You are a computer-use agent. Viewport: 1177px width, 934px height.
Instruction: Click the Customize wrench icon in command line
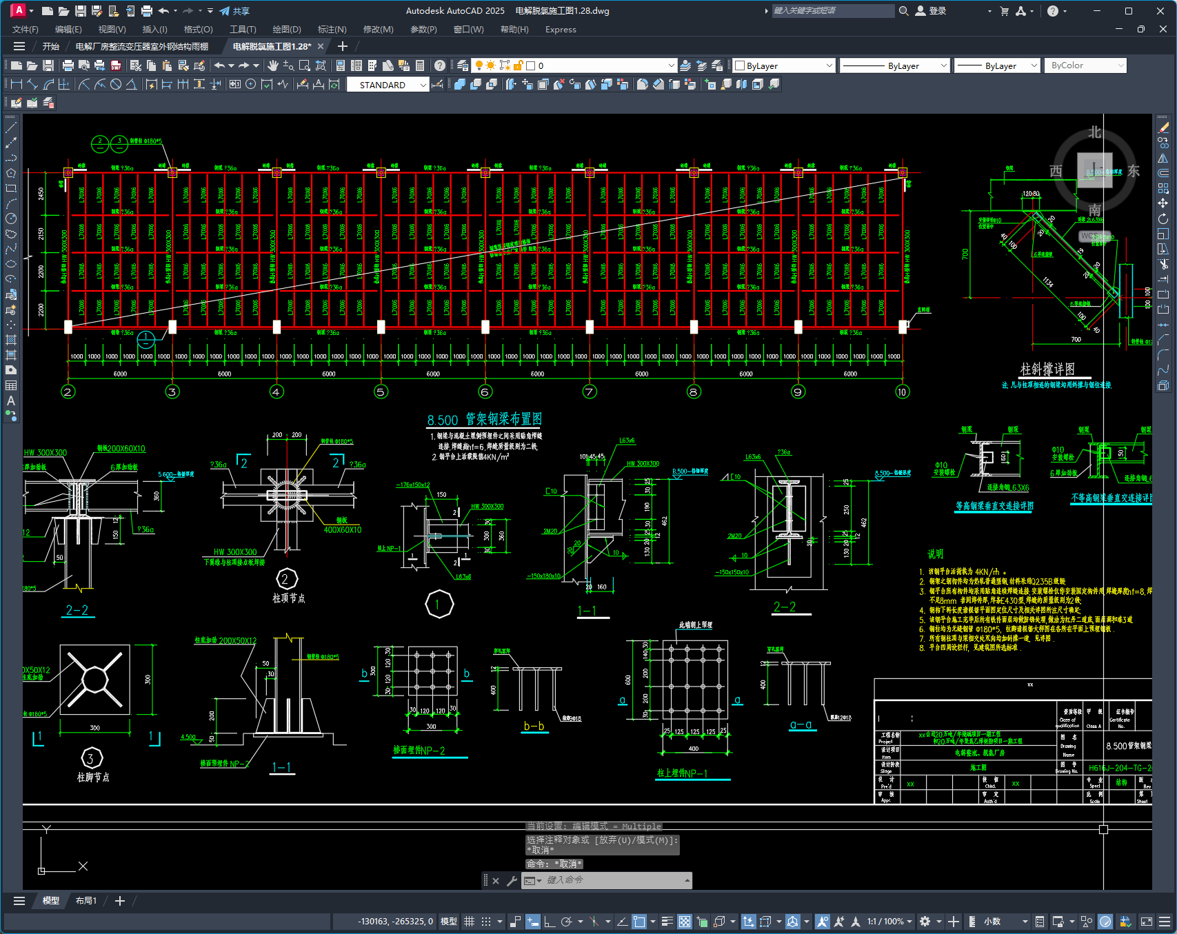(512, 880)
